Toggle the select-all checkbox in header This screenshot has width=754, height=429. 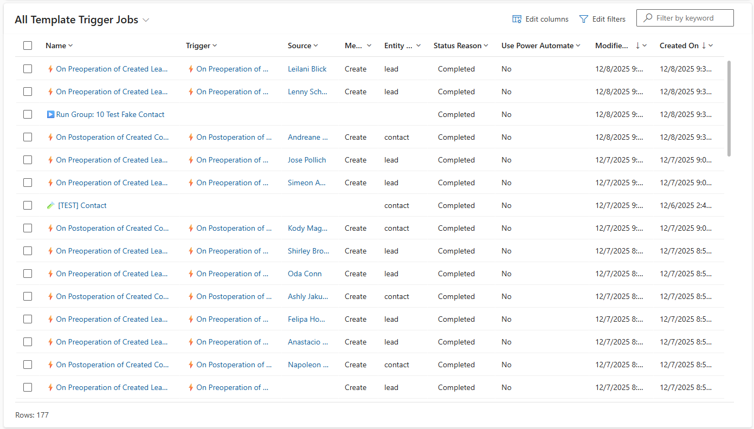click(28, 45)
